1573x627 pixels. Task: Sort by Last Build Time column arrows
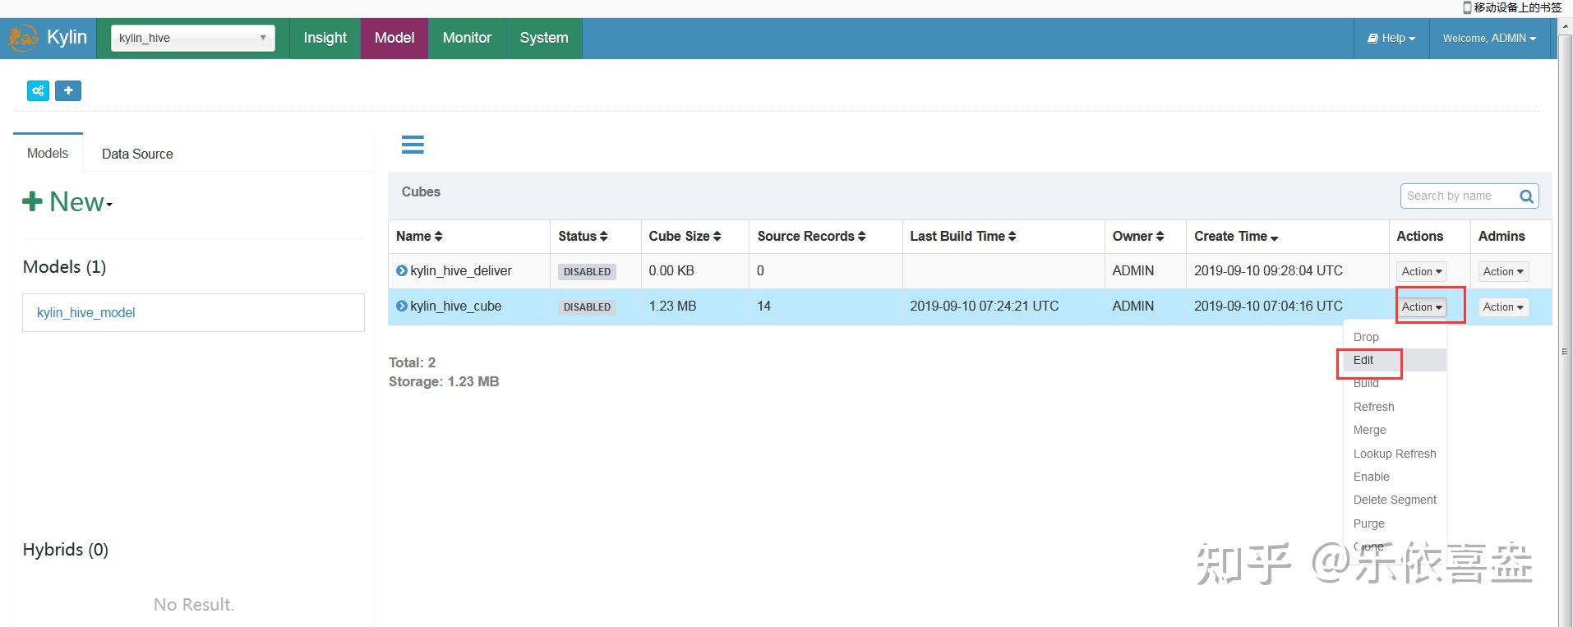(x=1013, y=237)
